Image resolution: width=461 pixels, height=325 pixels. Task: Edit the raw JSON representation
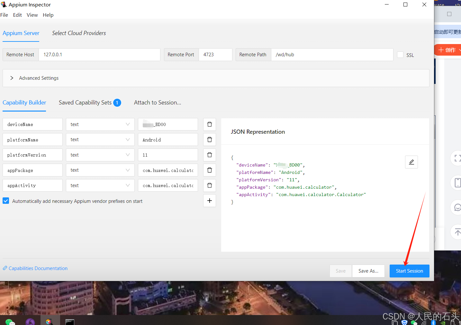pos(411,162)
